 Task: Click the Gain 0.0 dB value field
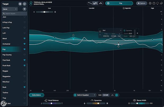(x=106, y=95)
